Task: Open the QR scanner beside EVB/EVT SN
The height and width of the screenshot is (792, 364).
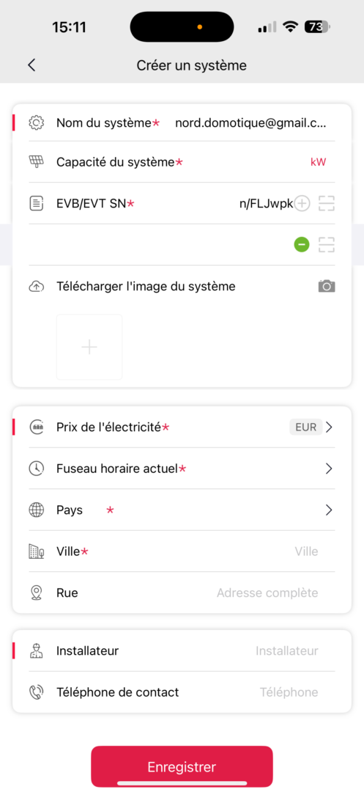Action: pyautogui.click(x=327, y=204)
